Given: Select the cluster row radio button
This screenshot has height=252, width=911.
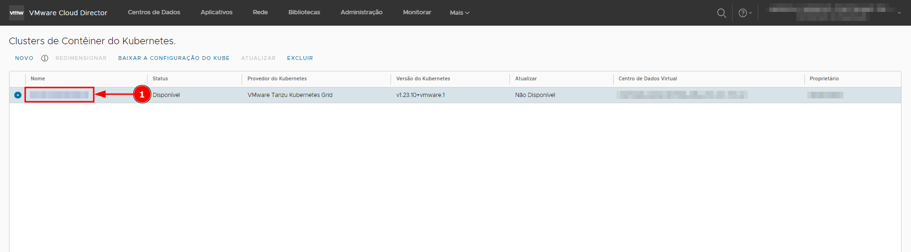Looking at the screenshot, I should (x=18, y=95).
